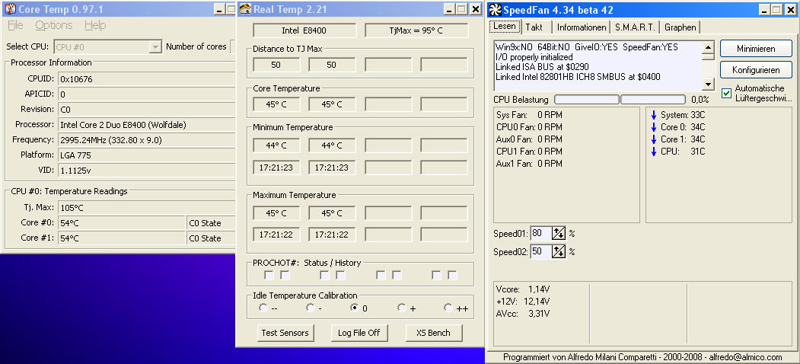Image resolution: width=800 pixels, height=364 pixels.
Task: Click the Vcore 1,14V reading
Action: [x=523, y=289]
